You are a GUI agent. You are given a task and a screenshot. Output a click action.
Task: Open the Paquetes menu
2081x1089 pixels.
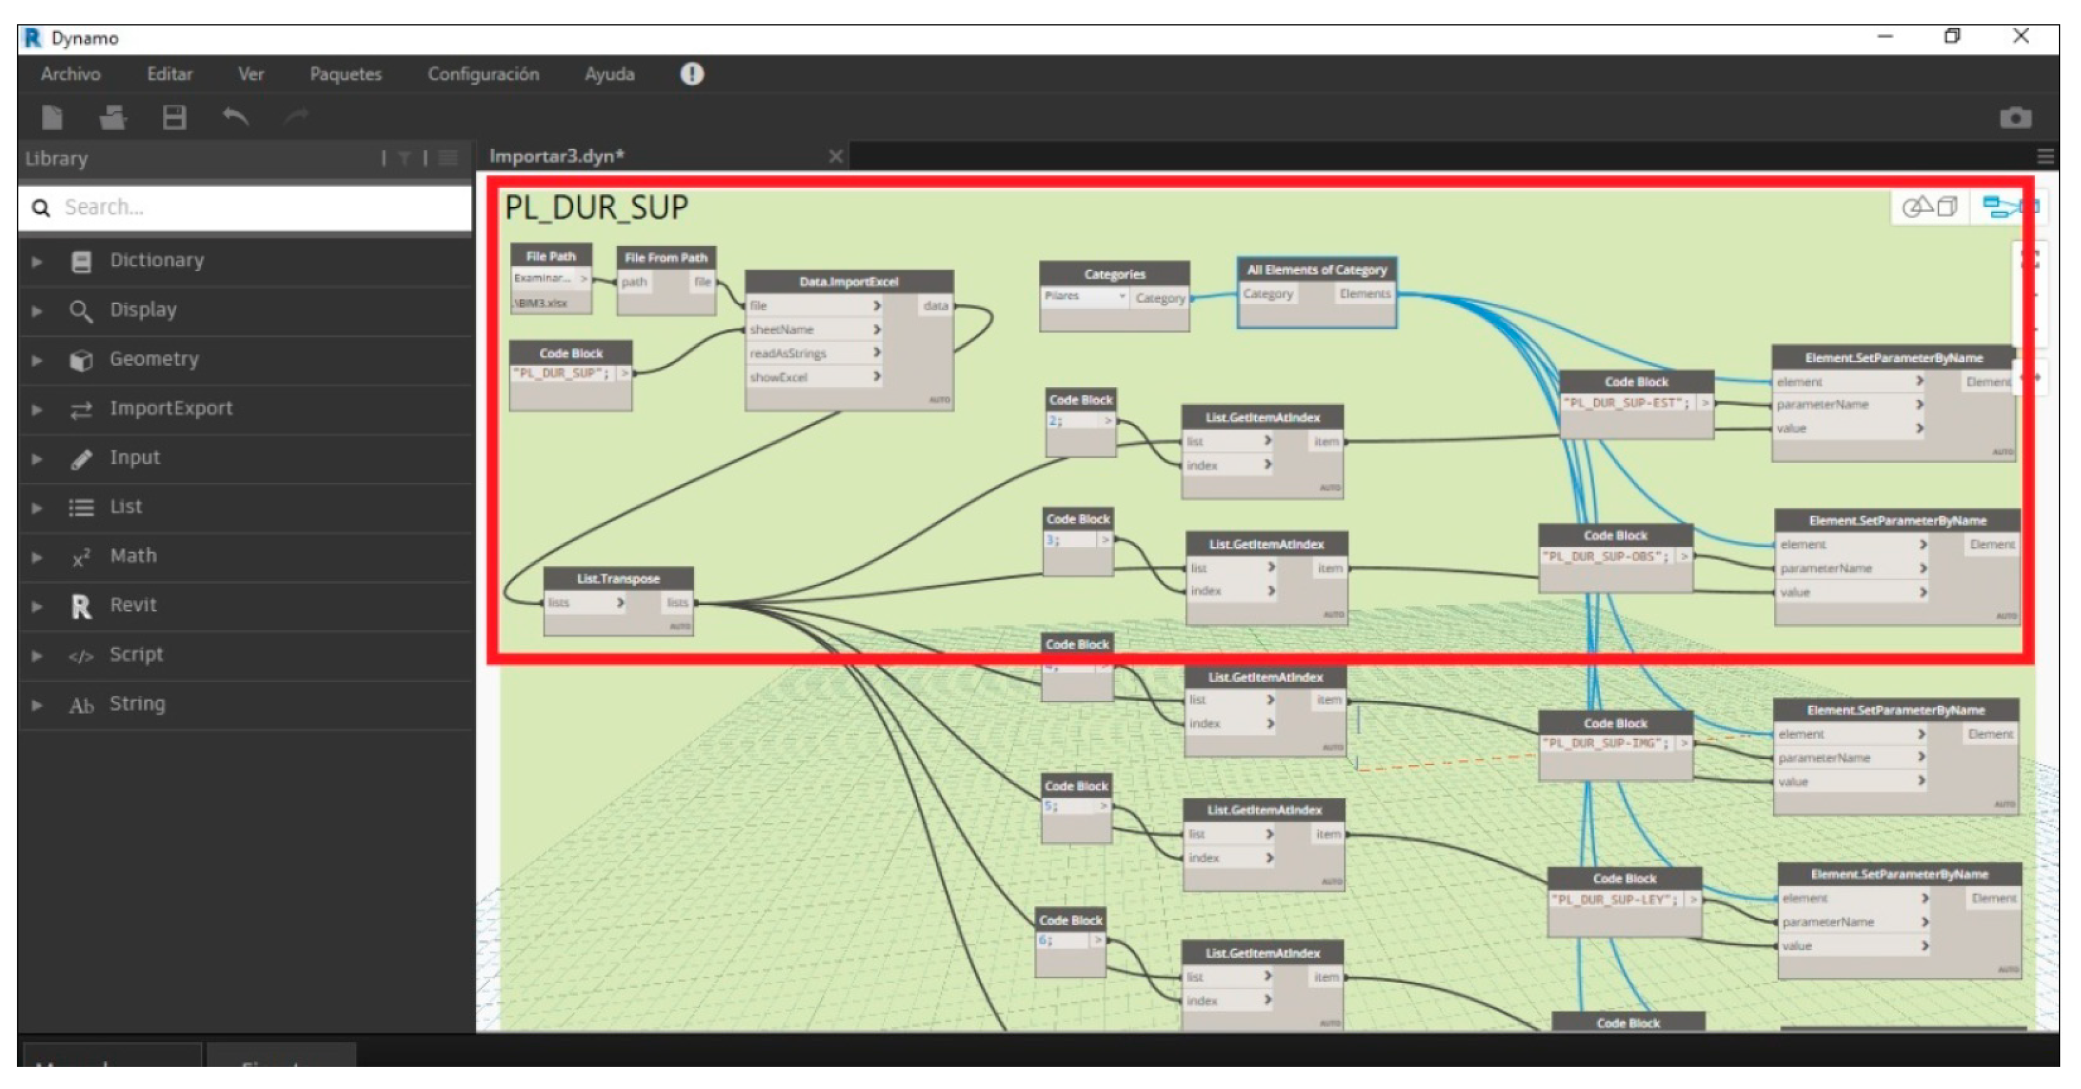pos(345,74)
